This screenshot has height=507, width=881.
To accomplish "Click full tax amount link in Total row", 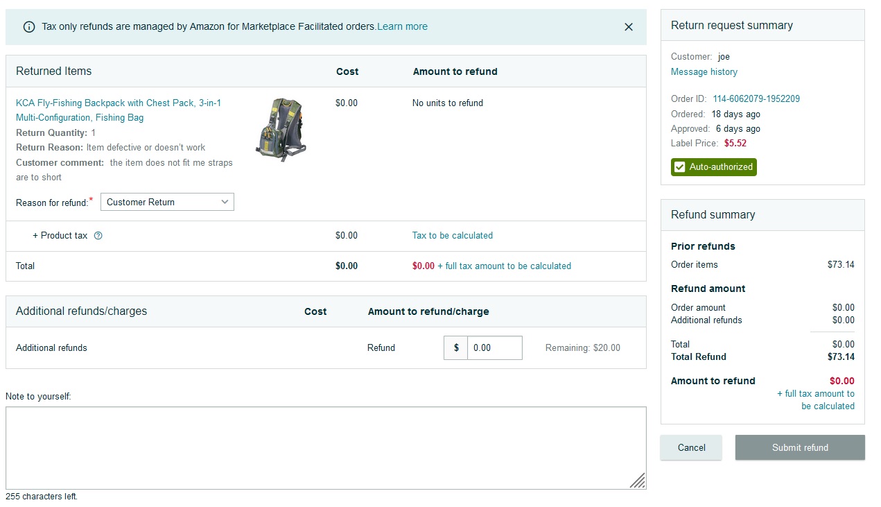I will point(504,266).
